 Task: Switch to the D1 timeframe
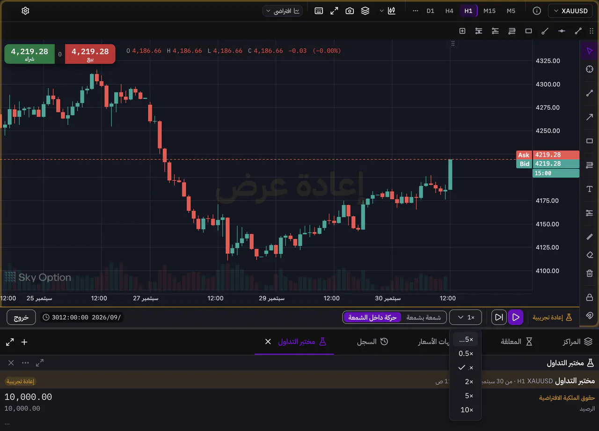[430, 11]
